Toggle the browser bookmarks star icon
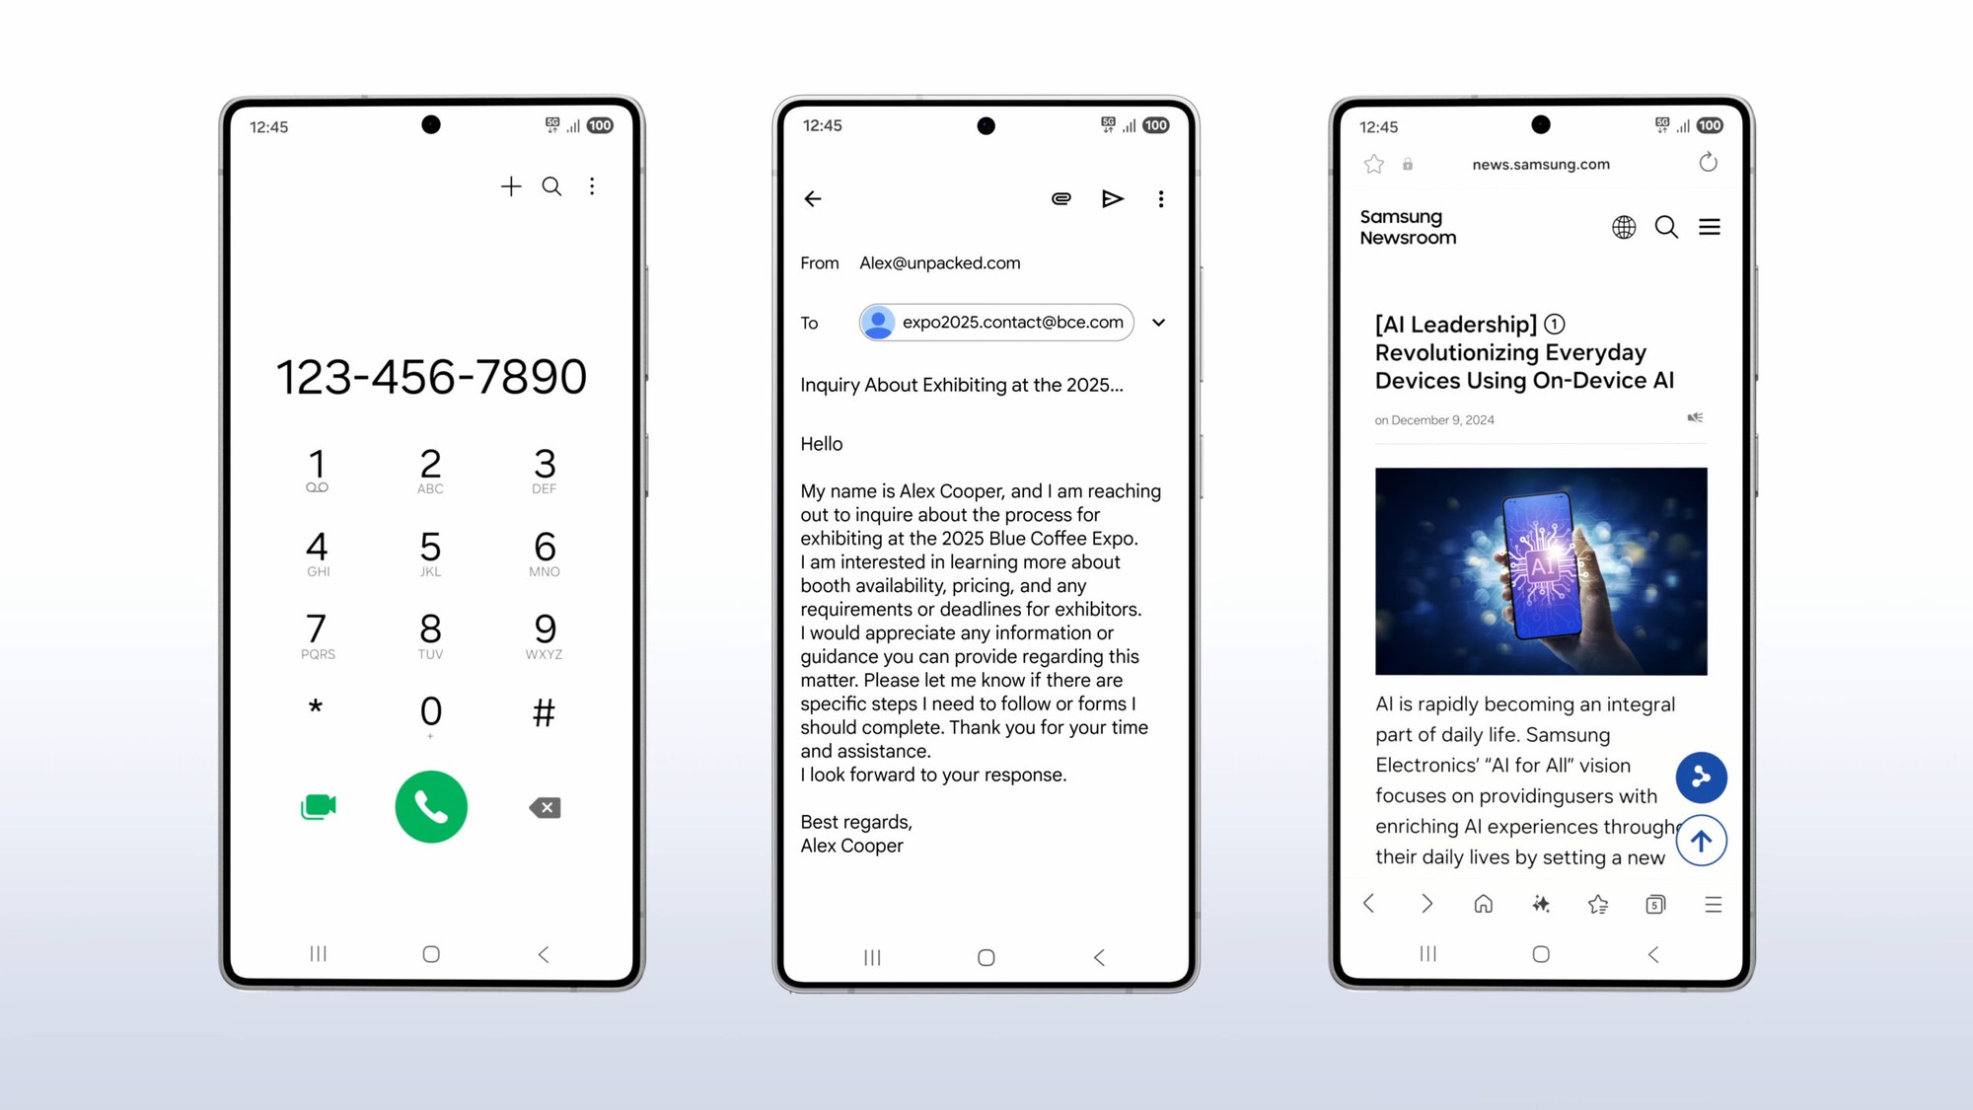 pyautogui.click(x=1372, y=164)
